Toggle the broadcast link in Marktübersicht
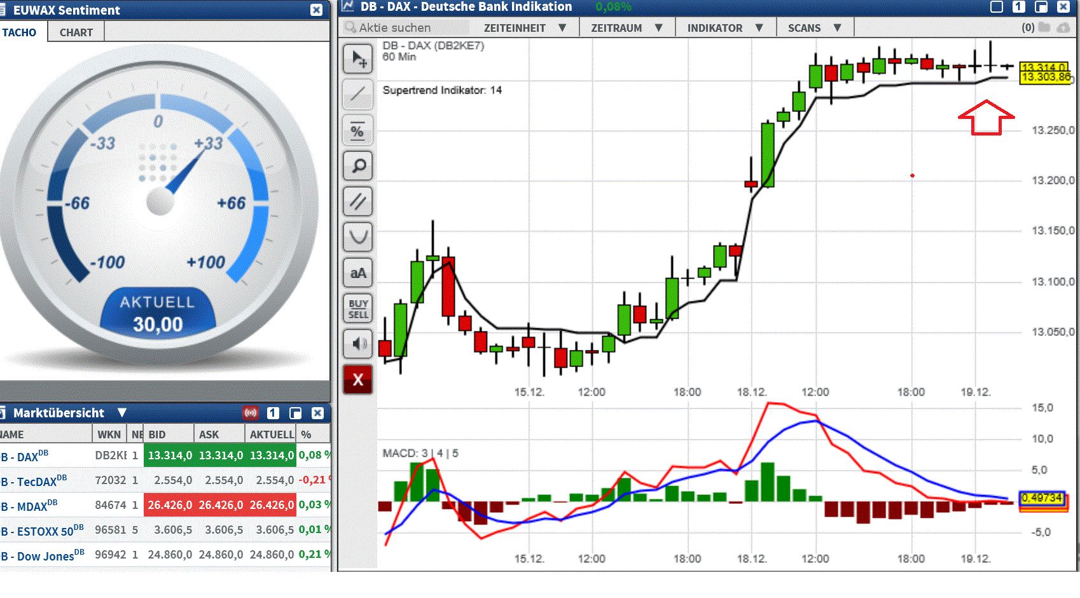This screenshot has height=598, width=1080. pyautogui.click(x=249, y=412)
